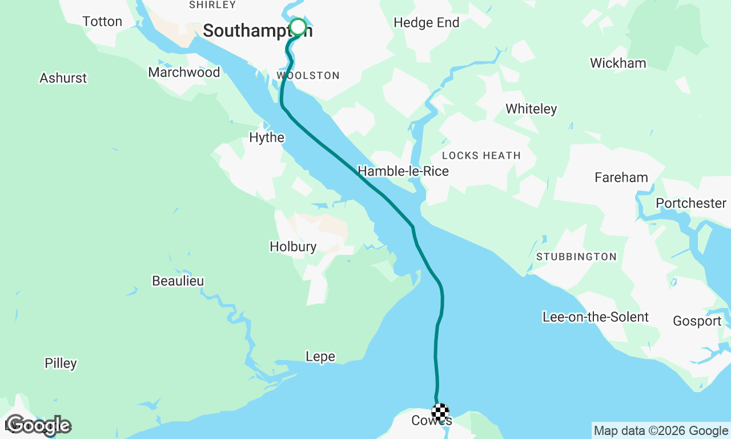Select the Cowes town label
The image size is (731, 439).
click(432, 421)
